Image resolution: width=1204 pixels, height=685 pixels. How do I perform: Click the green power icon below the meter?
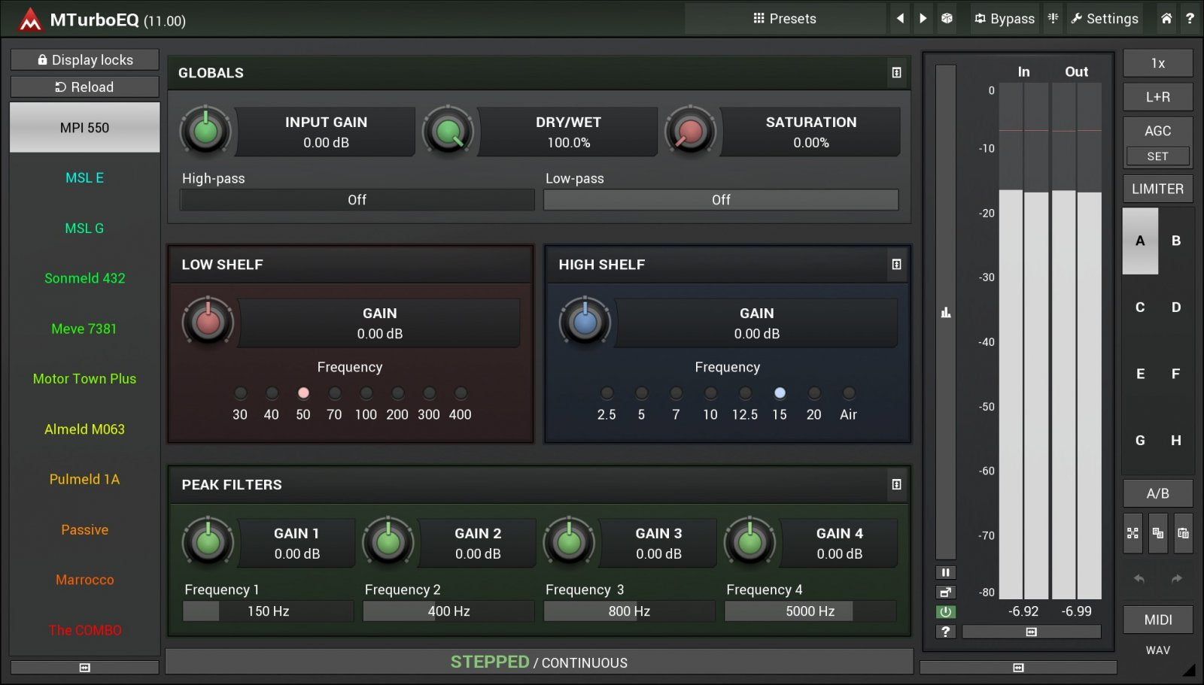[x=946, y=612]
